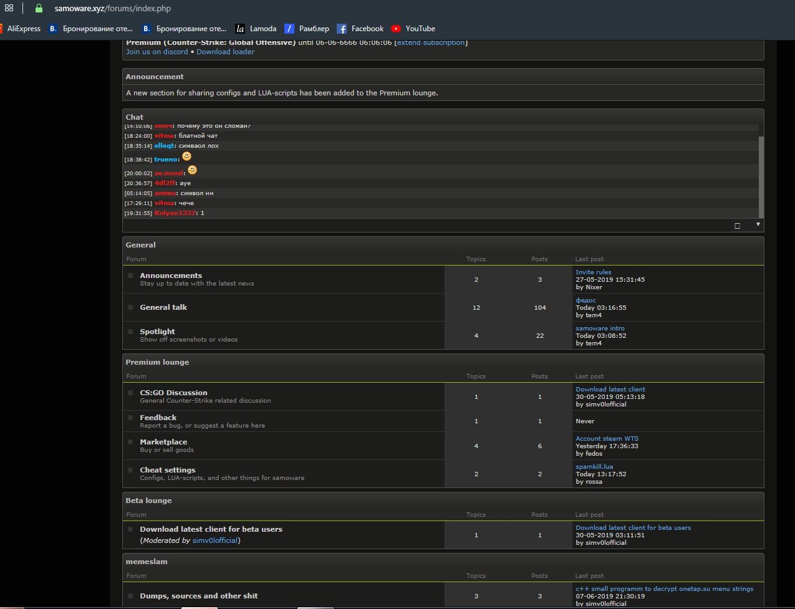This screenshot has width=795, height=609.
Task: Click the extend subscription link
Action: 431,42
